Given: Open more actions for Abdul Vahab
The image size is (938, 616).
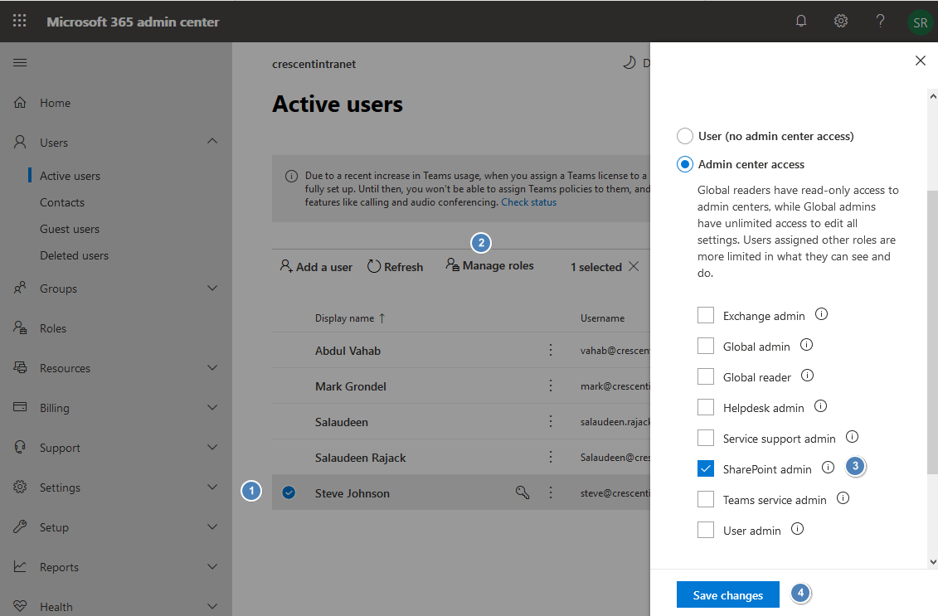Looking at the screenshot, I should click(550, 351).
